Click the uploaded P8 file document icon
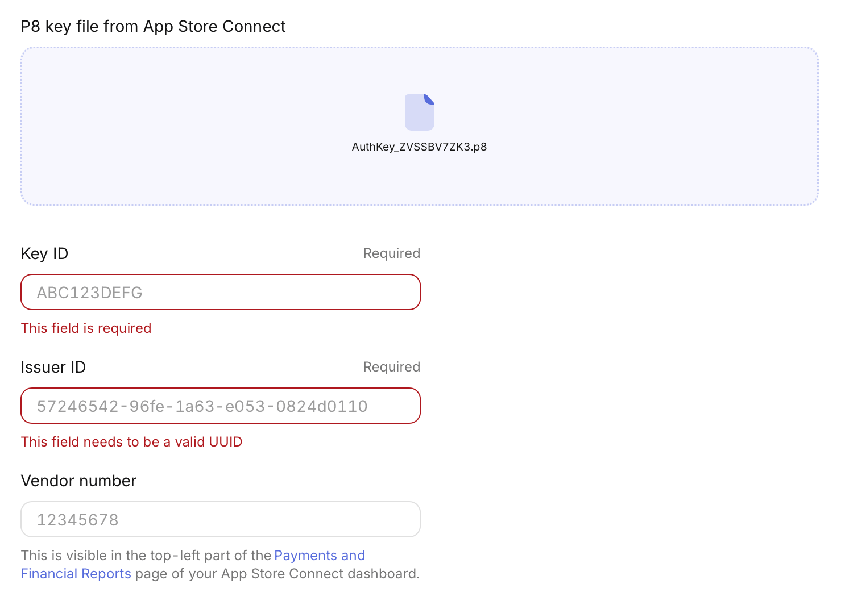Screen dimensions: 845x609 point(420,112)
